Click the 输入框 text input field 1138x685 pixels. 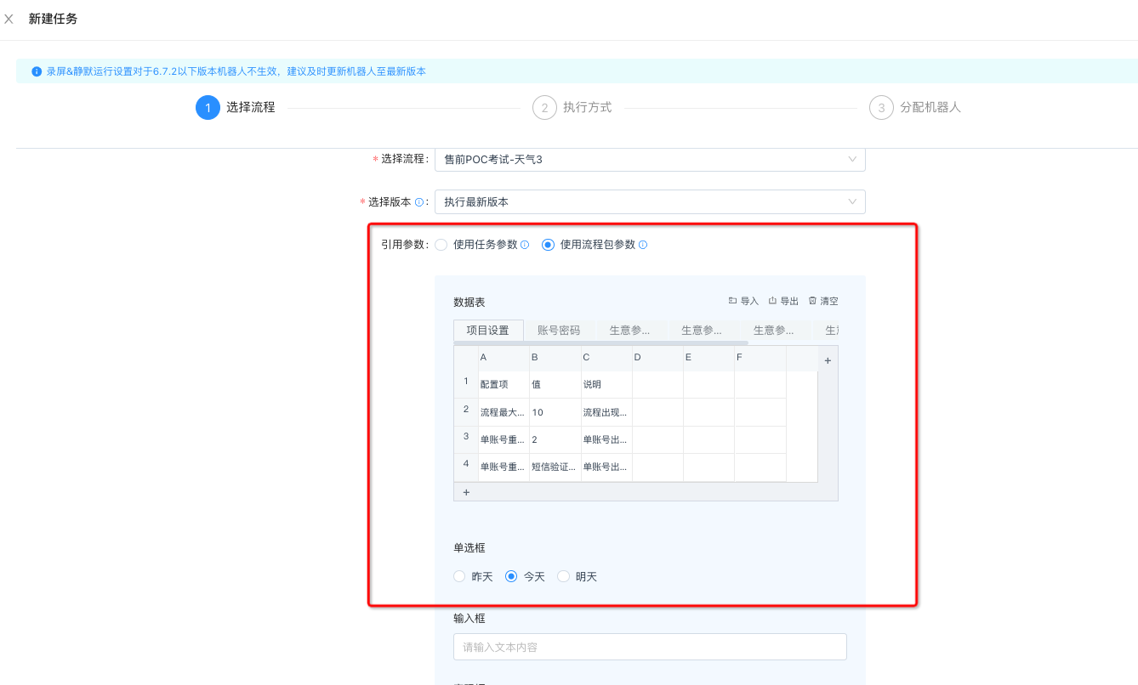(650, 647)
